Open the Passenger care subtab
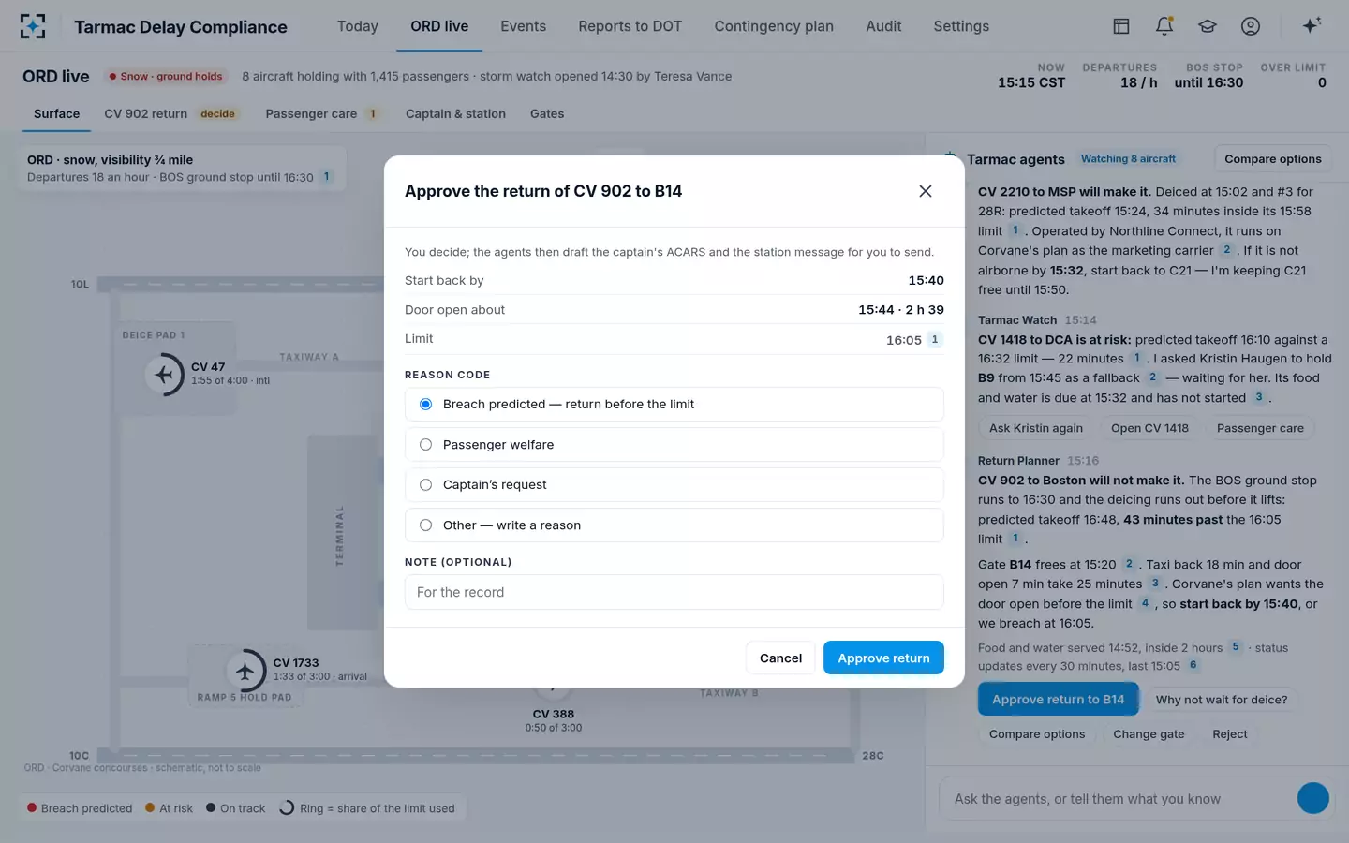This screenshot has height=843, width=1349. [322, 114]
